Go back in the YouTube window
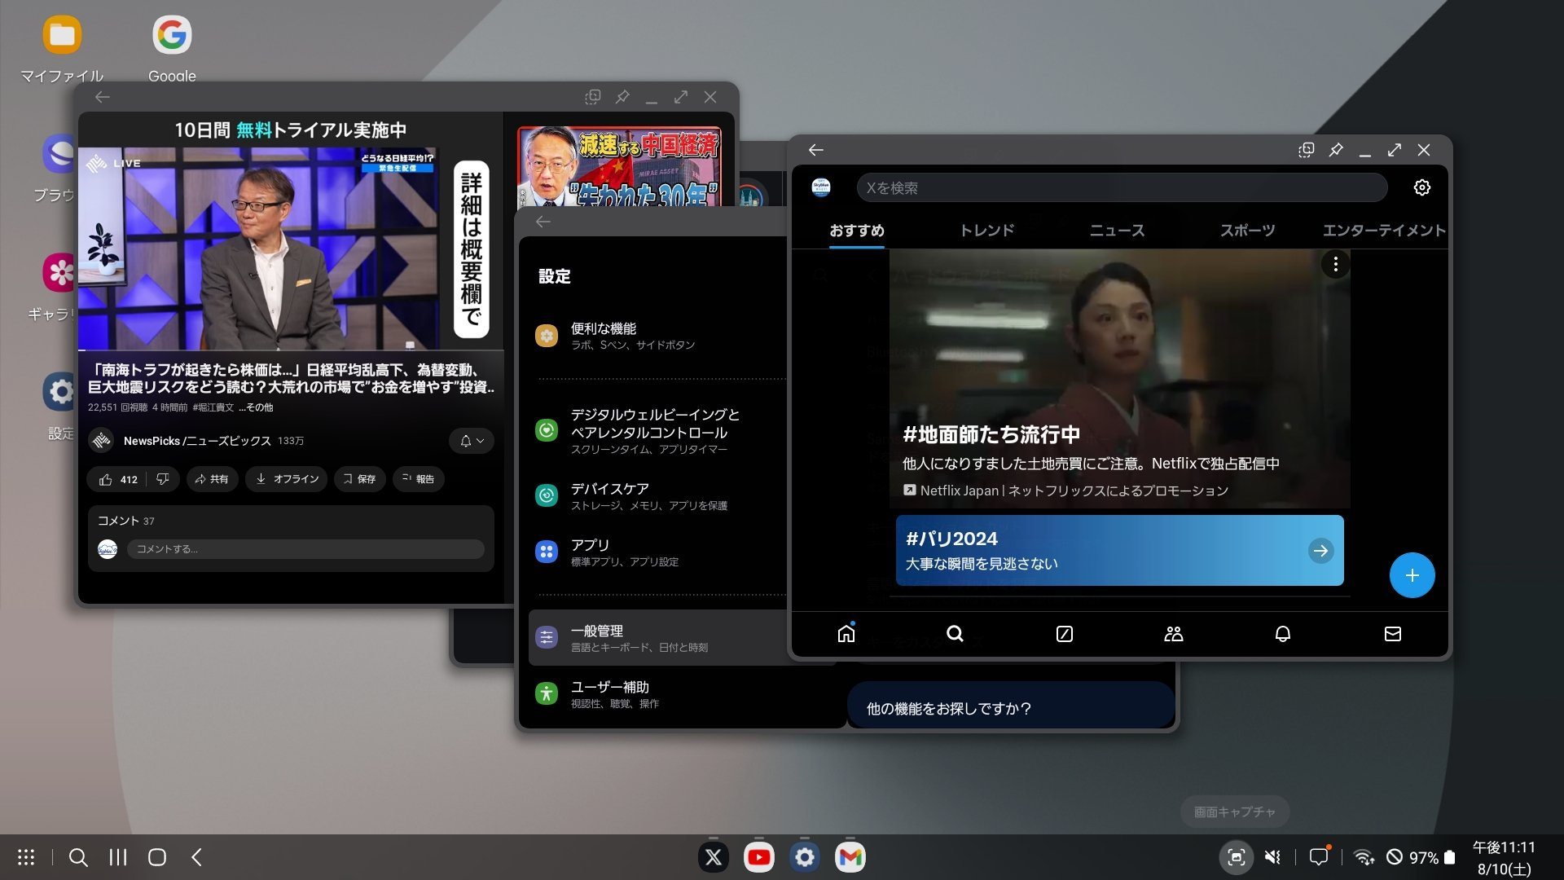Screen dimensions: 1564x880 (103, 97)
